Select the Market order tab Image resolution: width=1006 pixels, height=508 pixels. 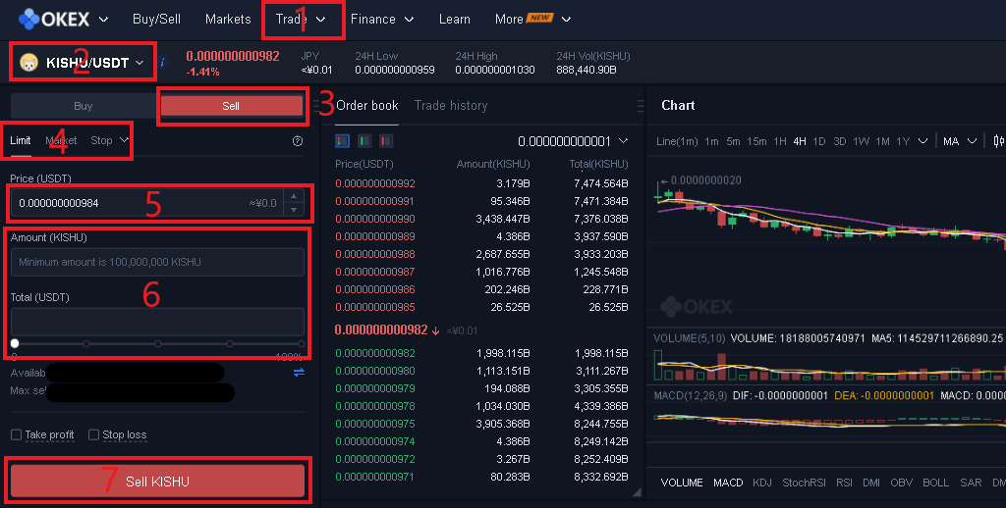pos(61,140)
